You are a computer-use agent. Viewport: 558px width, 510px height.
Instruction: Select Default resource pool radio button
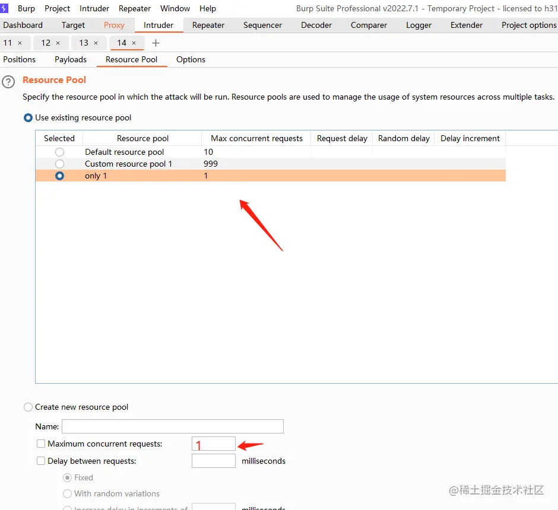59,152
